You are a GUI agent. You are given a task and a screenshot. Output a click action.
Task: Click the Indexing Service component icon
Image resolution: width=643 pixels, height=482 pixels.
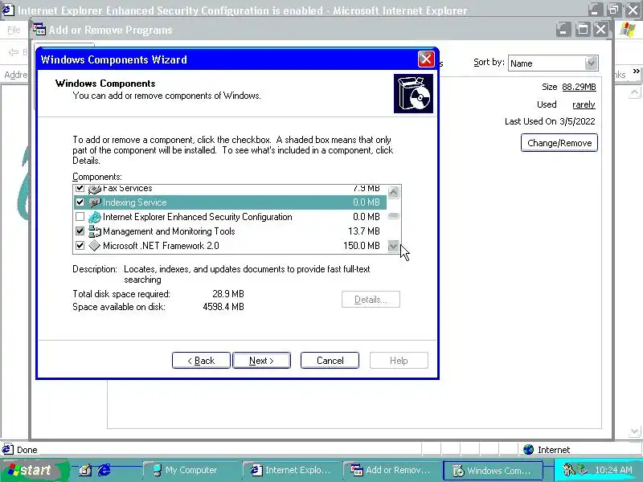click(x=95, y=202)
